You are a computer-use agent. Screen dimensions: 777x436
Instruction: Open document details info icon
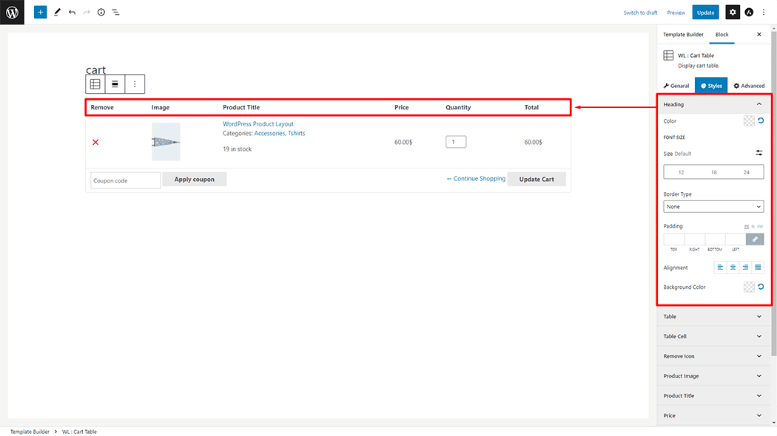pos(101,13)
